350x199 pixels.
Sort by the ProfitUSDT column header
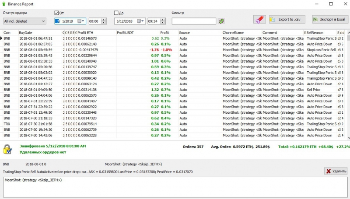pyautogui.click(x=138, y=32)
